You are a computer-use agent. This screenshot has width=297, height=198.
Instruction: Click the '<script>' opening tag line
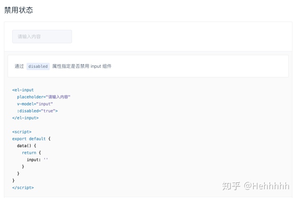[22, 132]
